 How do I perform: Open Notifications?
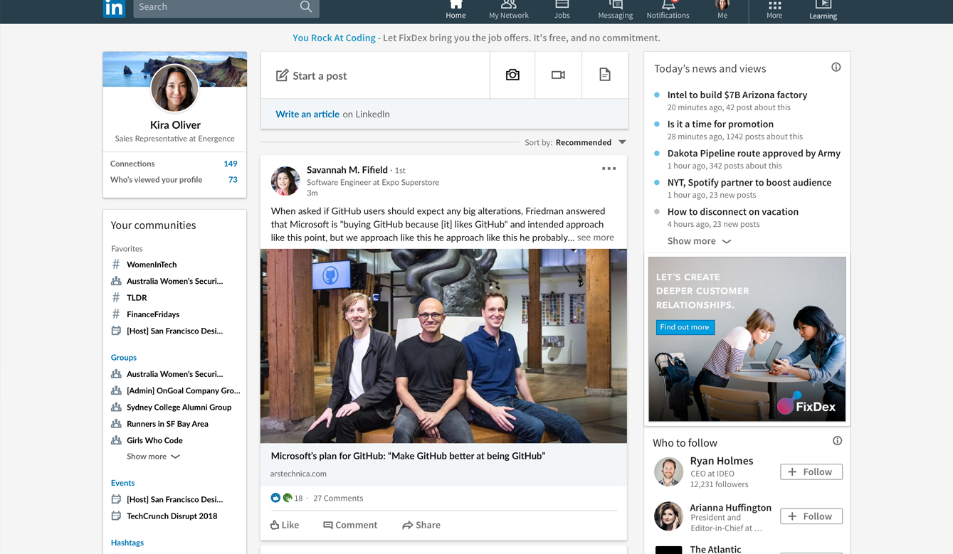pos(668,10)
